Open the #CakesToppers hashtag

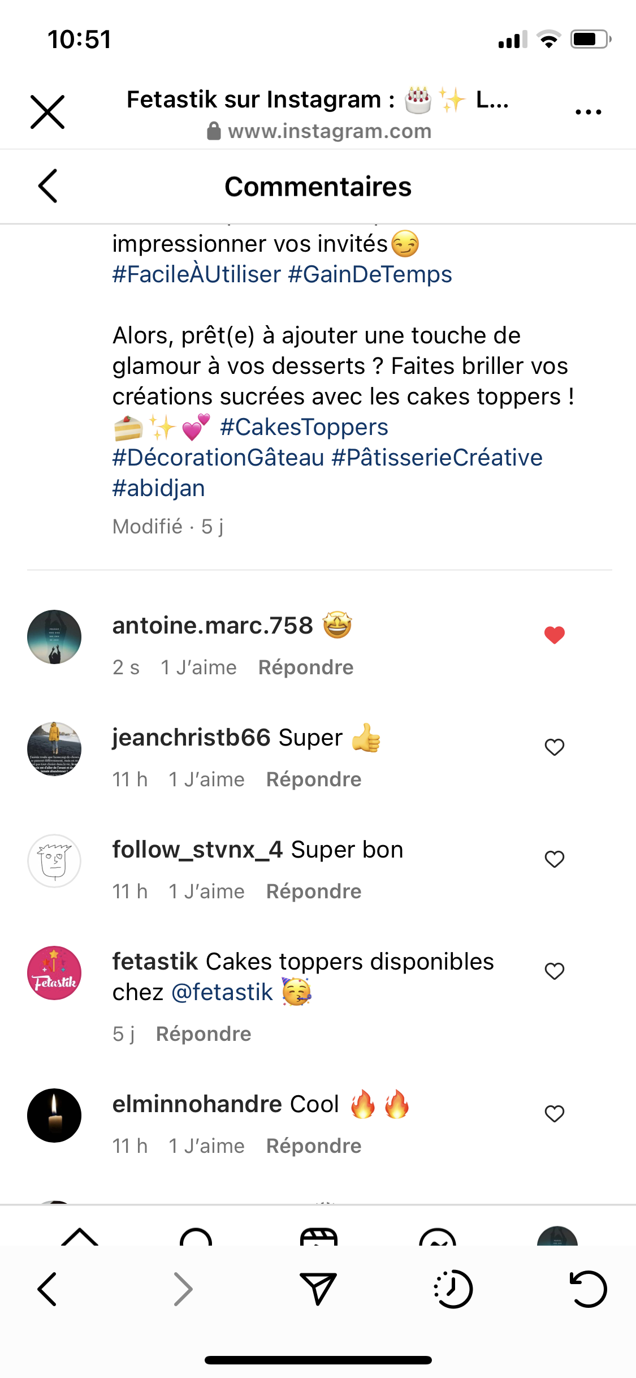click(x=304, y=427)
